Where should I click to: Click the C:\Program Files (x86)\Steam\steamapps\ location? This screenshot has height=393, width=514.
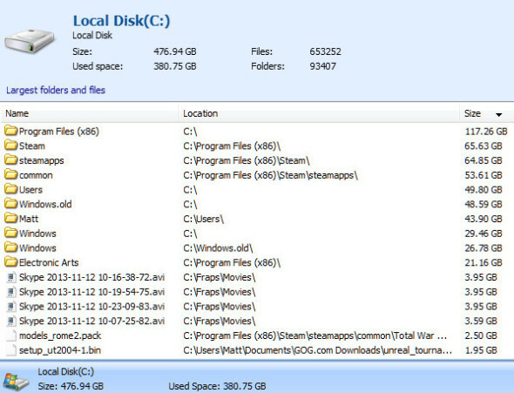[x=270, y=175]
